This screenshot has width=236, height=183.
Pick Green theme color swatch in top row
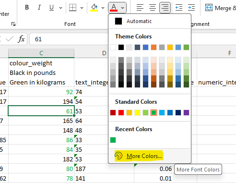click(186, 48)
